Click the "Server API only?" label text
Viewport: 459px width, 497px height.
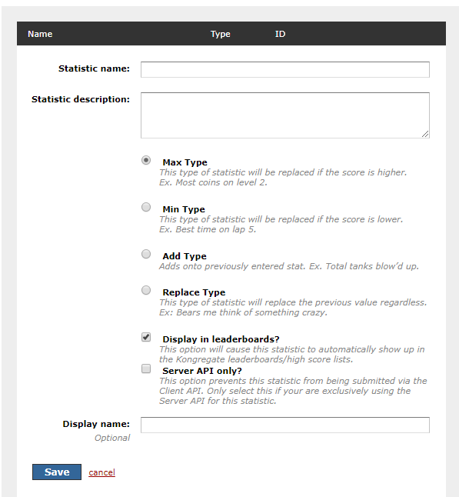coord(202,371)
